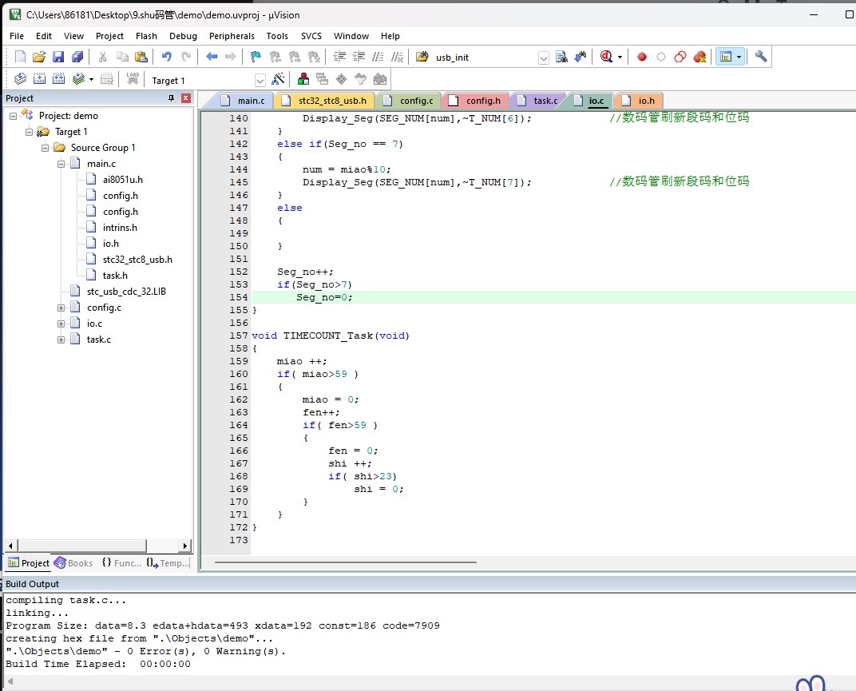Screen dimensions: 856x691
Task: Open the window layout dropdown arrow
Action: click(x=739, y=57)
